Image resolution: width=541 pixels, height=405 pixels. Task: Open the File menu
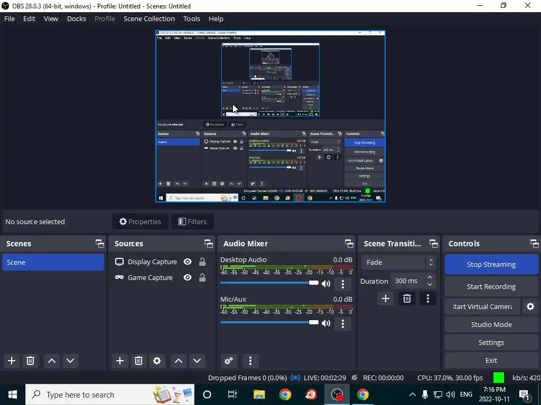10,18
